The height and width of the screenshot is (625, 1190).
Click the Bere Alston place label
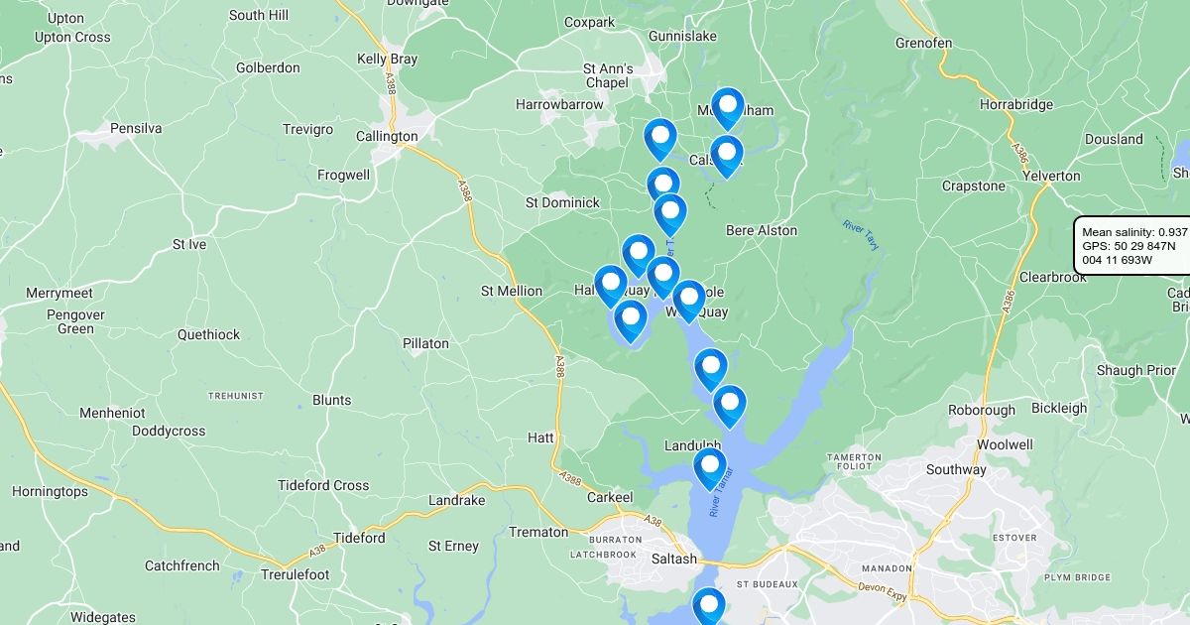click(762, 230)
